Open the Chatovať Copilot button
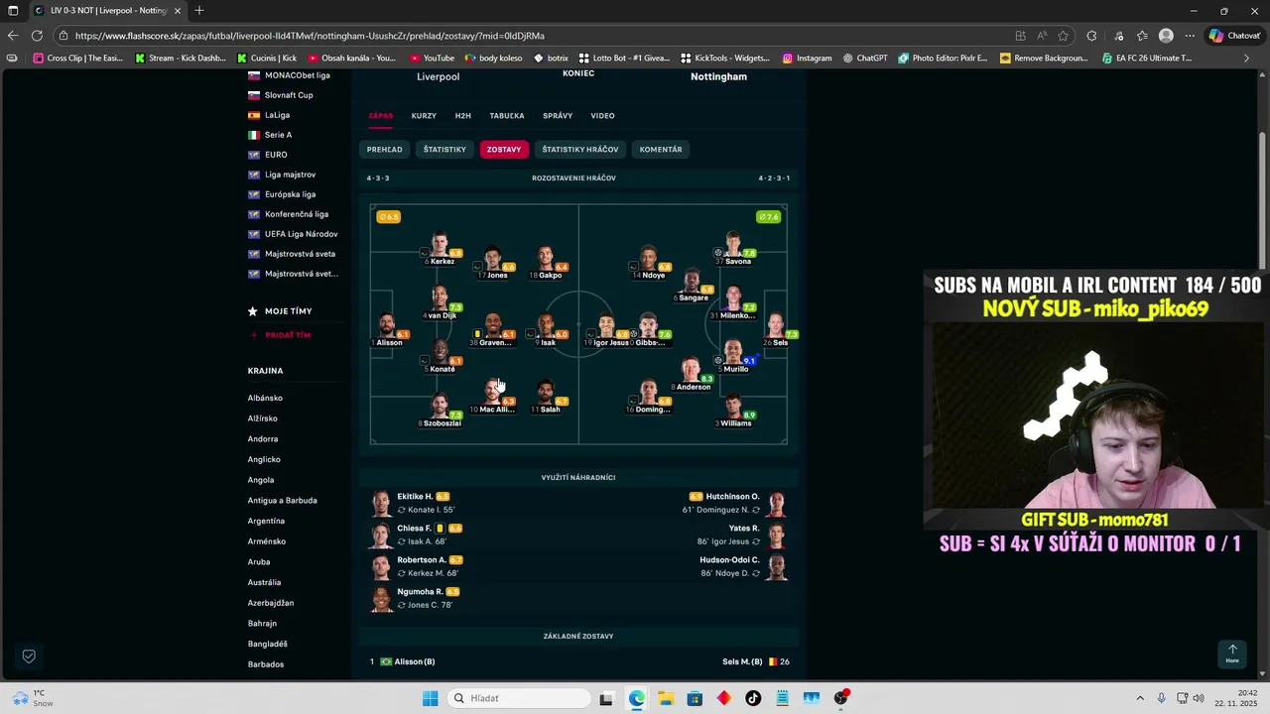Viewport: 1270px width, 714px height. (x=1235, y=36)
